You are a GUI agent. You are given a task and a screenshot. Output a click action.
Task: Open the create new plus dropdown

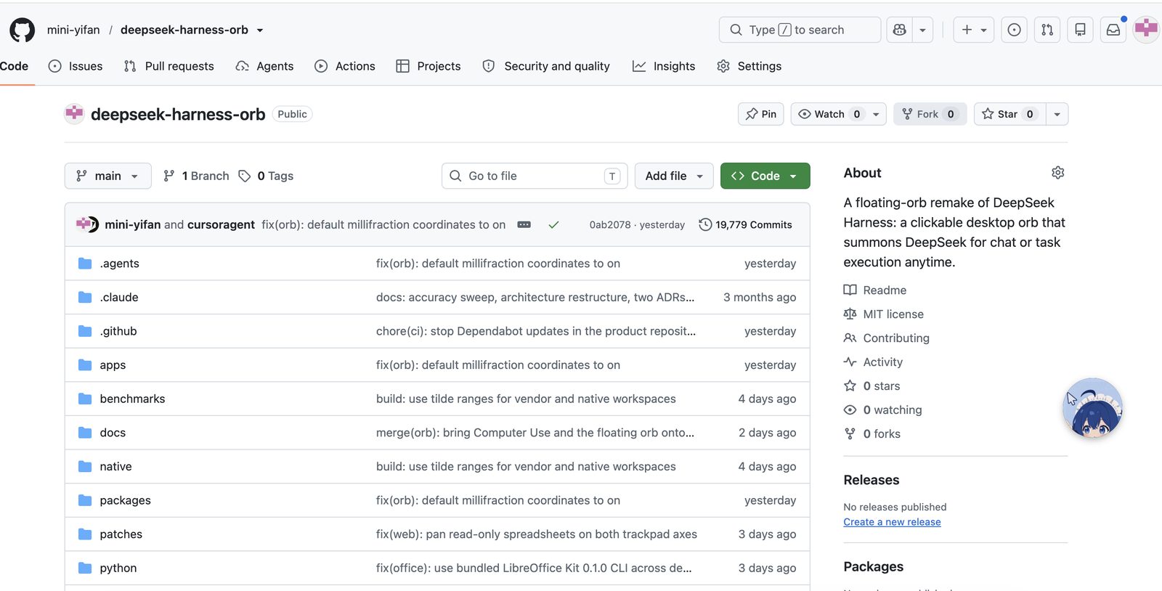tap(974, 30)
